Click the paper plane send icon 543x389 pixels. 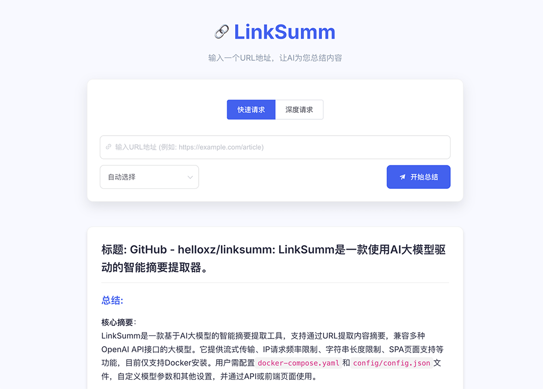coord(402,177)
